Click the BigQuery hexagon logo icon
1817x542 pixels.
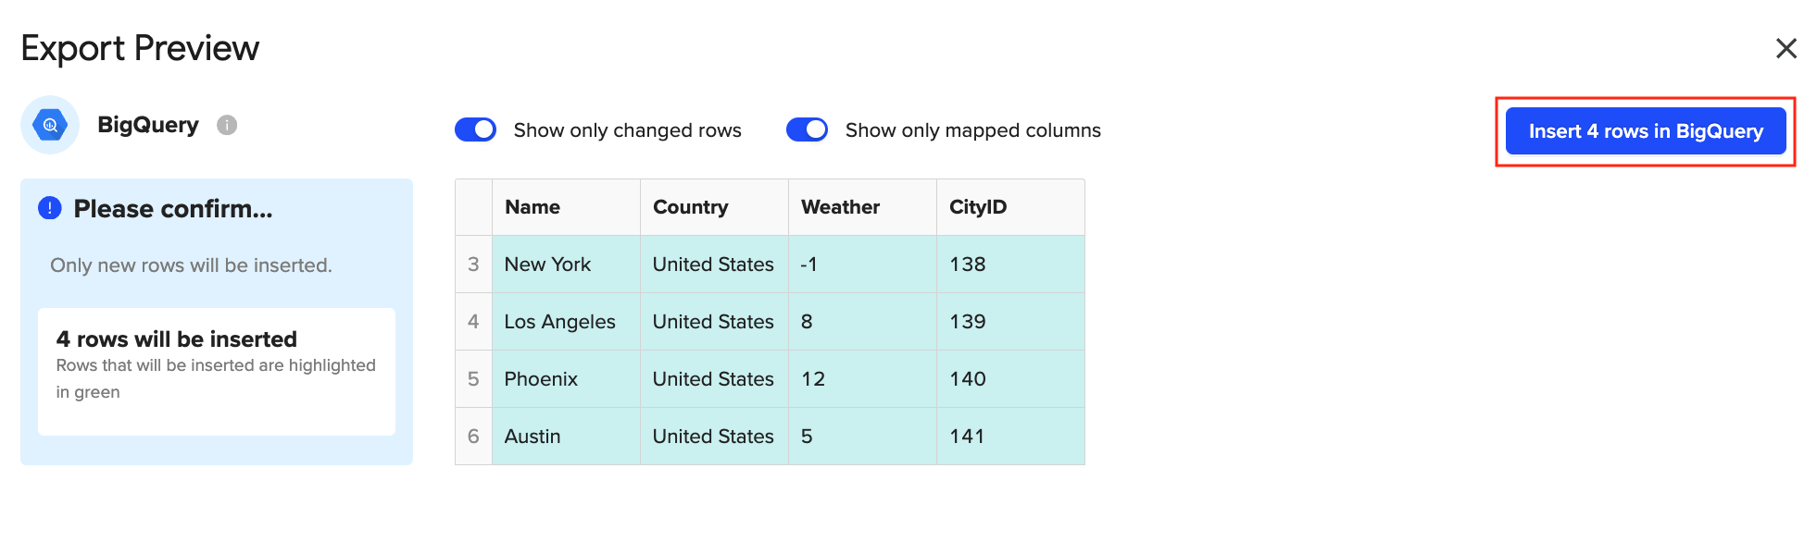[x=50, y=125]
